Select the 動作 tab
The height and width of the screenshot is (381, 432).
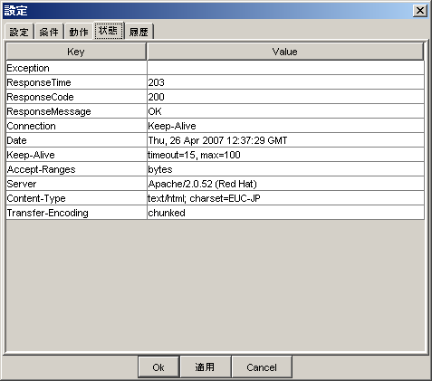(79, 32)
